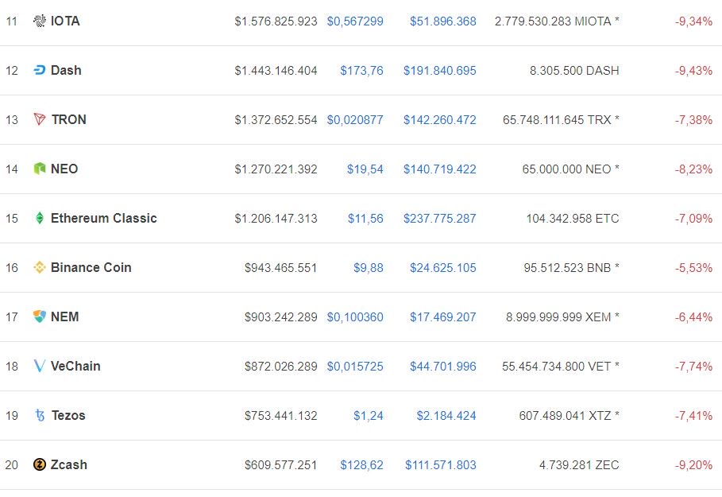Select IOTA market cap $1.576.825.923
The width and height of the screenshot is (722, 497).
tap(276, 21)
